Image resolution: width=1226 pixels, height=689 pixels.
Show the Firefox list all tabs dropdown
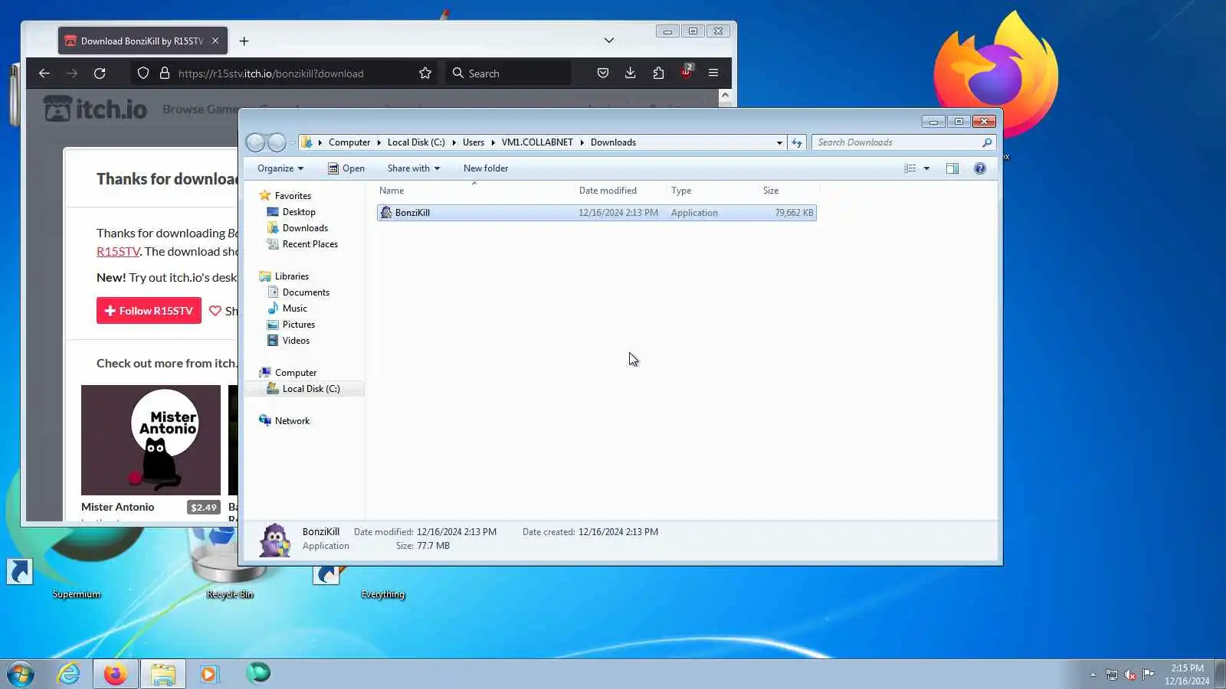click(609, 41)
